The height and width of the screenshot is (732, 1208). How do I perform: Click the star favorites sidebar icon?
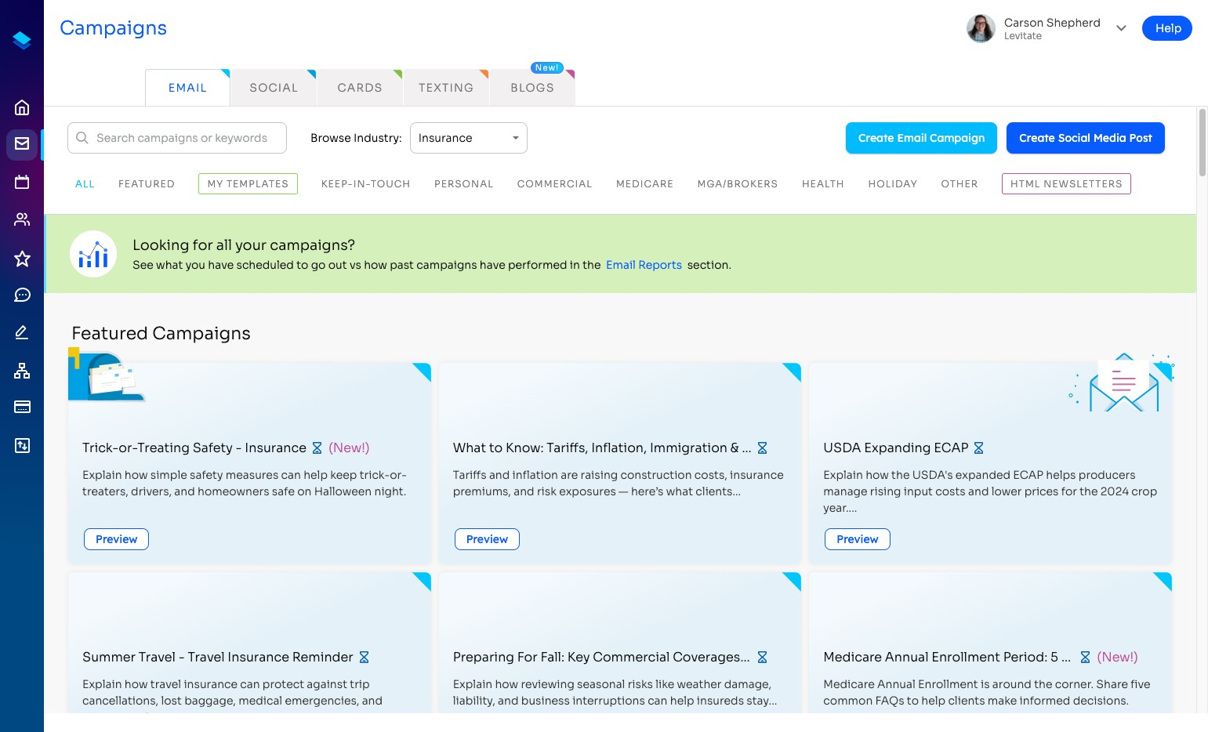coord(22,258)
